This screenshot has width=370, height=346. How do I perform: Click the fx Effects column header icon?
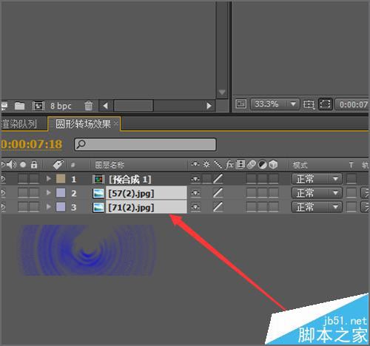click(229, 164)
